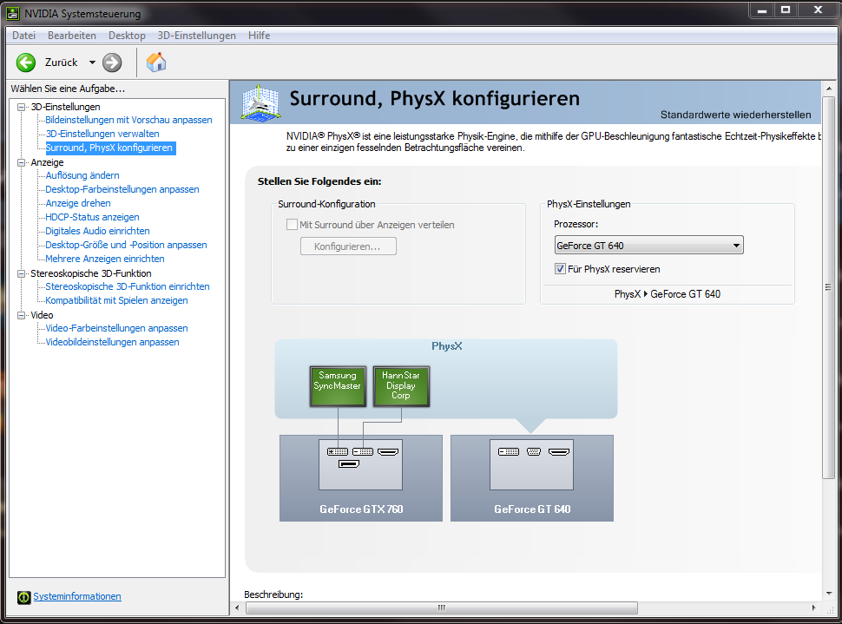The height and width of the screenshot is (624, 842).
Task: Click the Zurück button label
Action: (x=62, y=62)
